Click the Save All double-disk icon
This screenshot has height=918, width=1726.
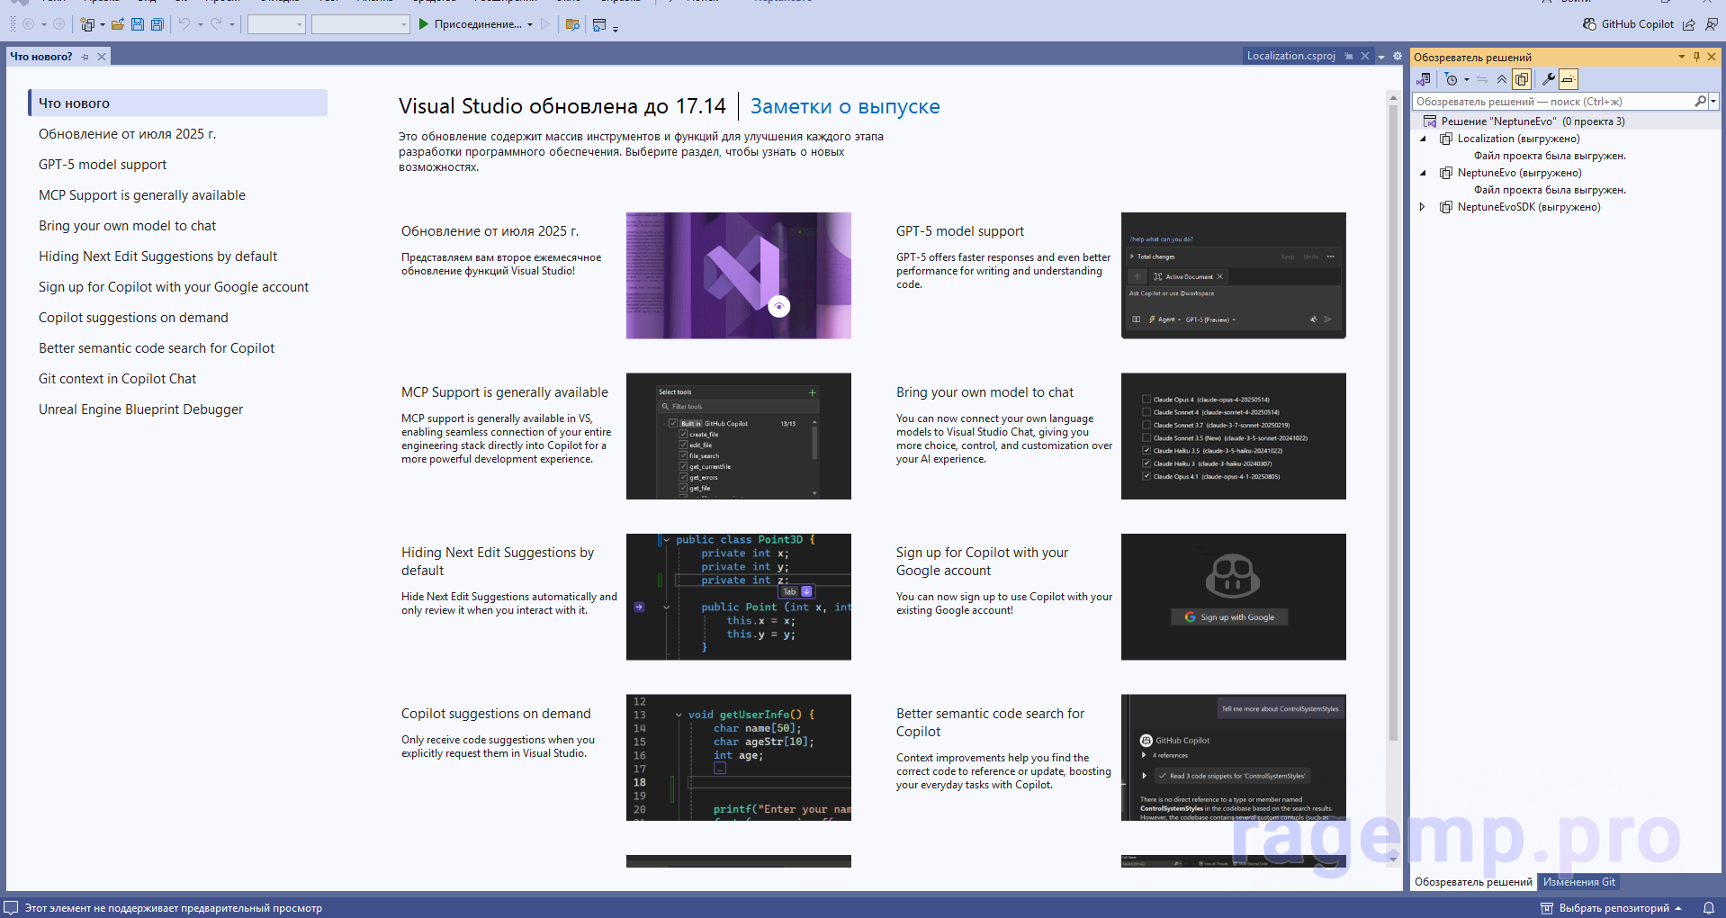157,24
